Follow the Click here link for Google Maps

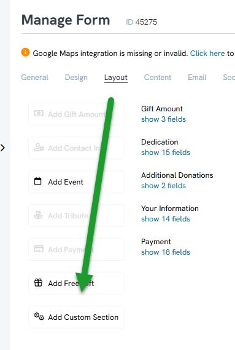(207, 54)
